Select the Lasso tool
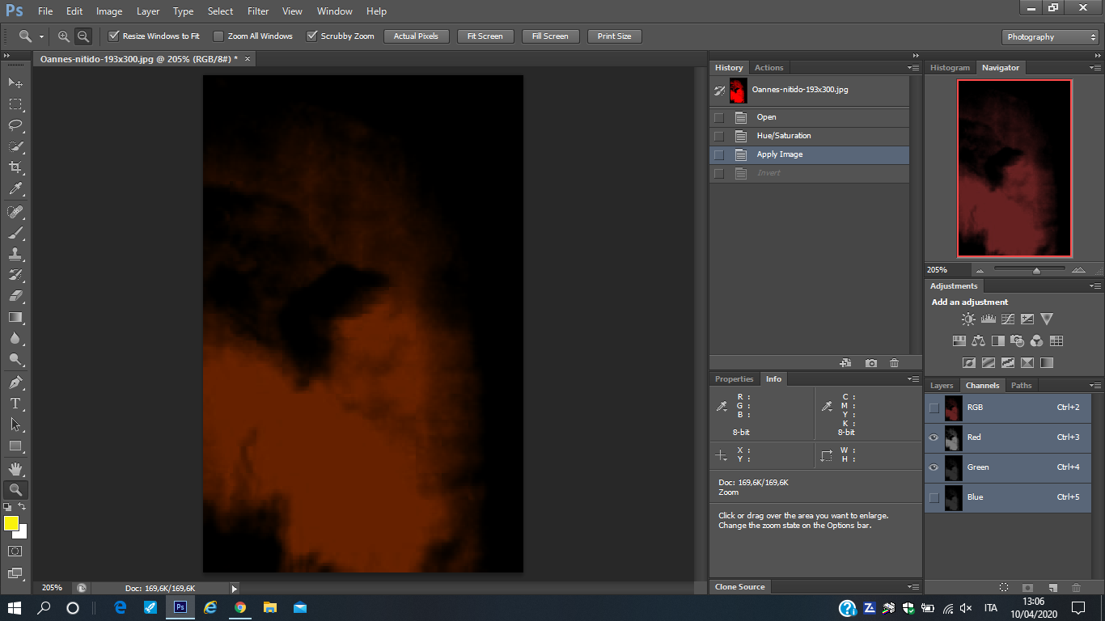This screenshot has height=621, width=1105. pyautogui.click(x=15, y=125)
